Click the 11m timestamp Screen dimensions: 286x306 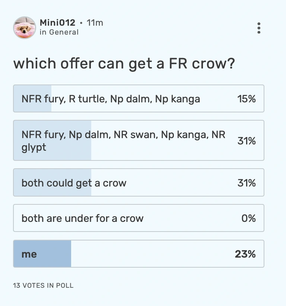95,23
